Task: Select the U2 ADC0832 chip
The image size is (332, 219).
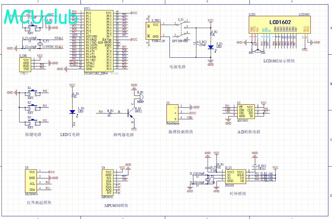Action: (246, 112)
